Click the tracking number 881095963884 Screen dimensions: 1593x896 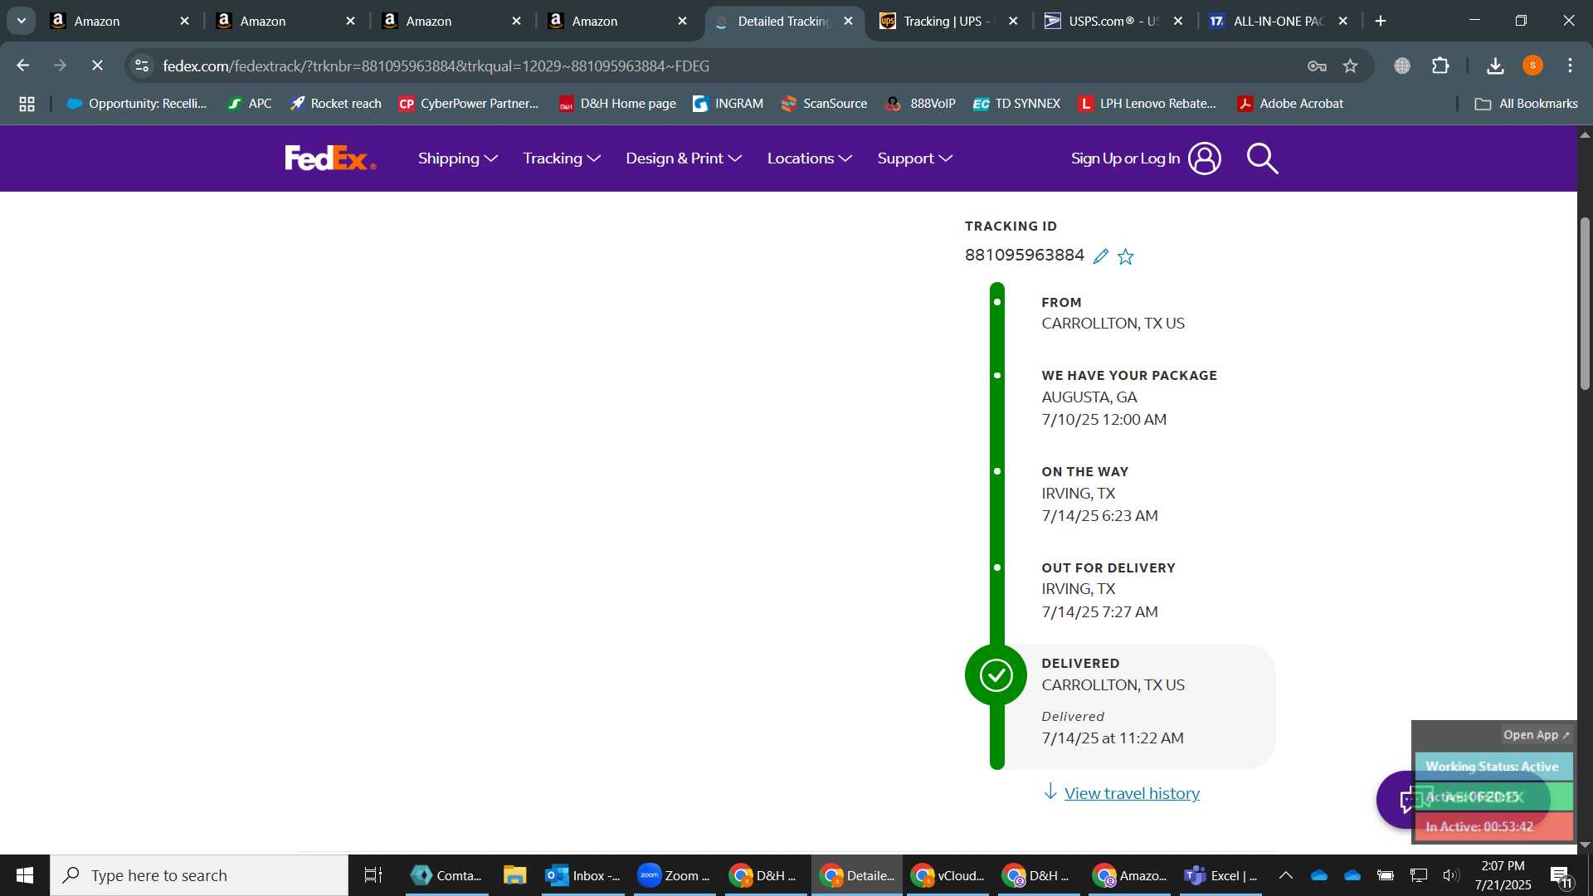coord(1024,256)
